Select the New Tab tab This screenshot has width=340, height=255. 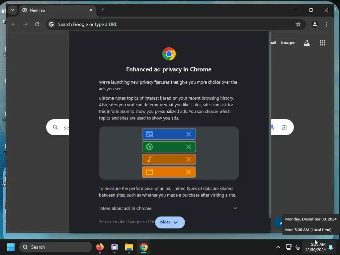58,10
